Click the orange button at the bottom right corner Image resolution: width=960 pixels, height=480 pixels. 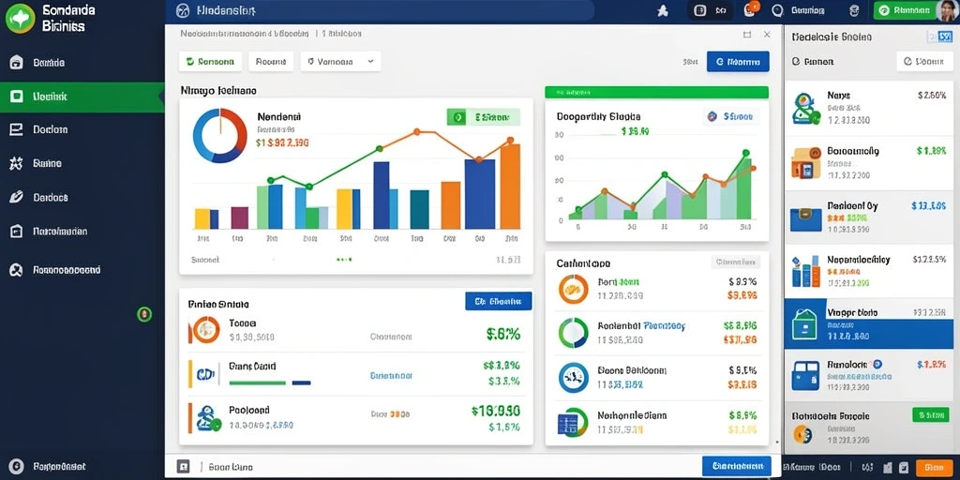click(x=935, y=468)
